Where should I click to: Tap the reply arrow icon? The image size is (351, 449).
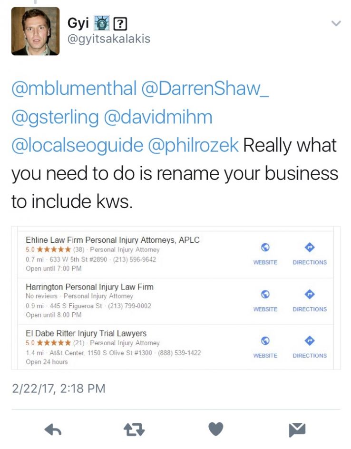point(53,429)
